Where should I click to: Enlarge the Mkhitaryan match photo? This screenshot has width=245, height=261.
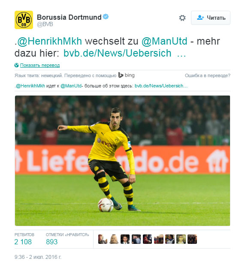click(123, 161)
